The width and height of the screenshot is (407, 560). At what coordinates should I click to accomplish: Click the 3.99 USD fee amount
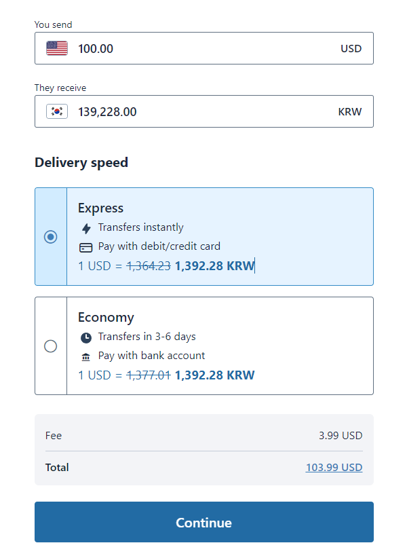coord(341,436)
